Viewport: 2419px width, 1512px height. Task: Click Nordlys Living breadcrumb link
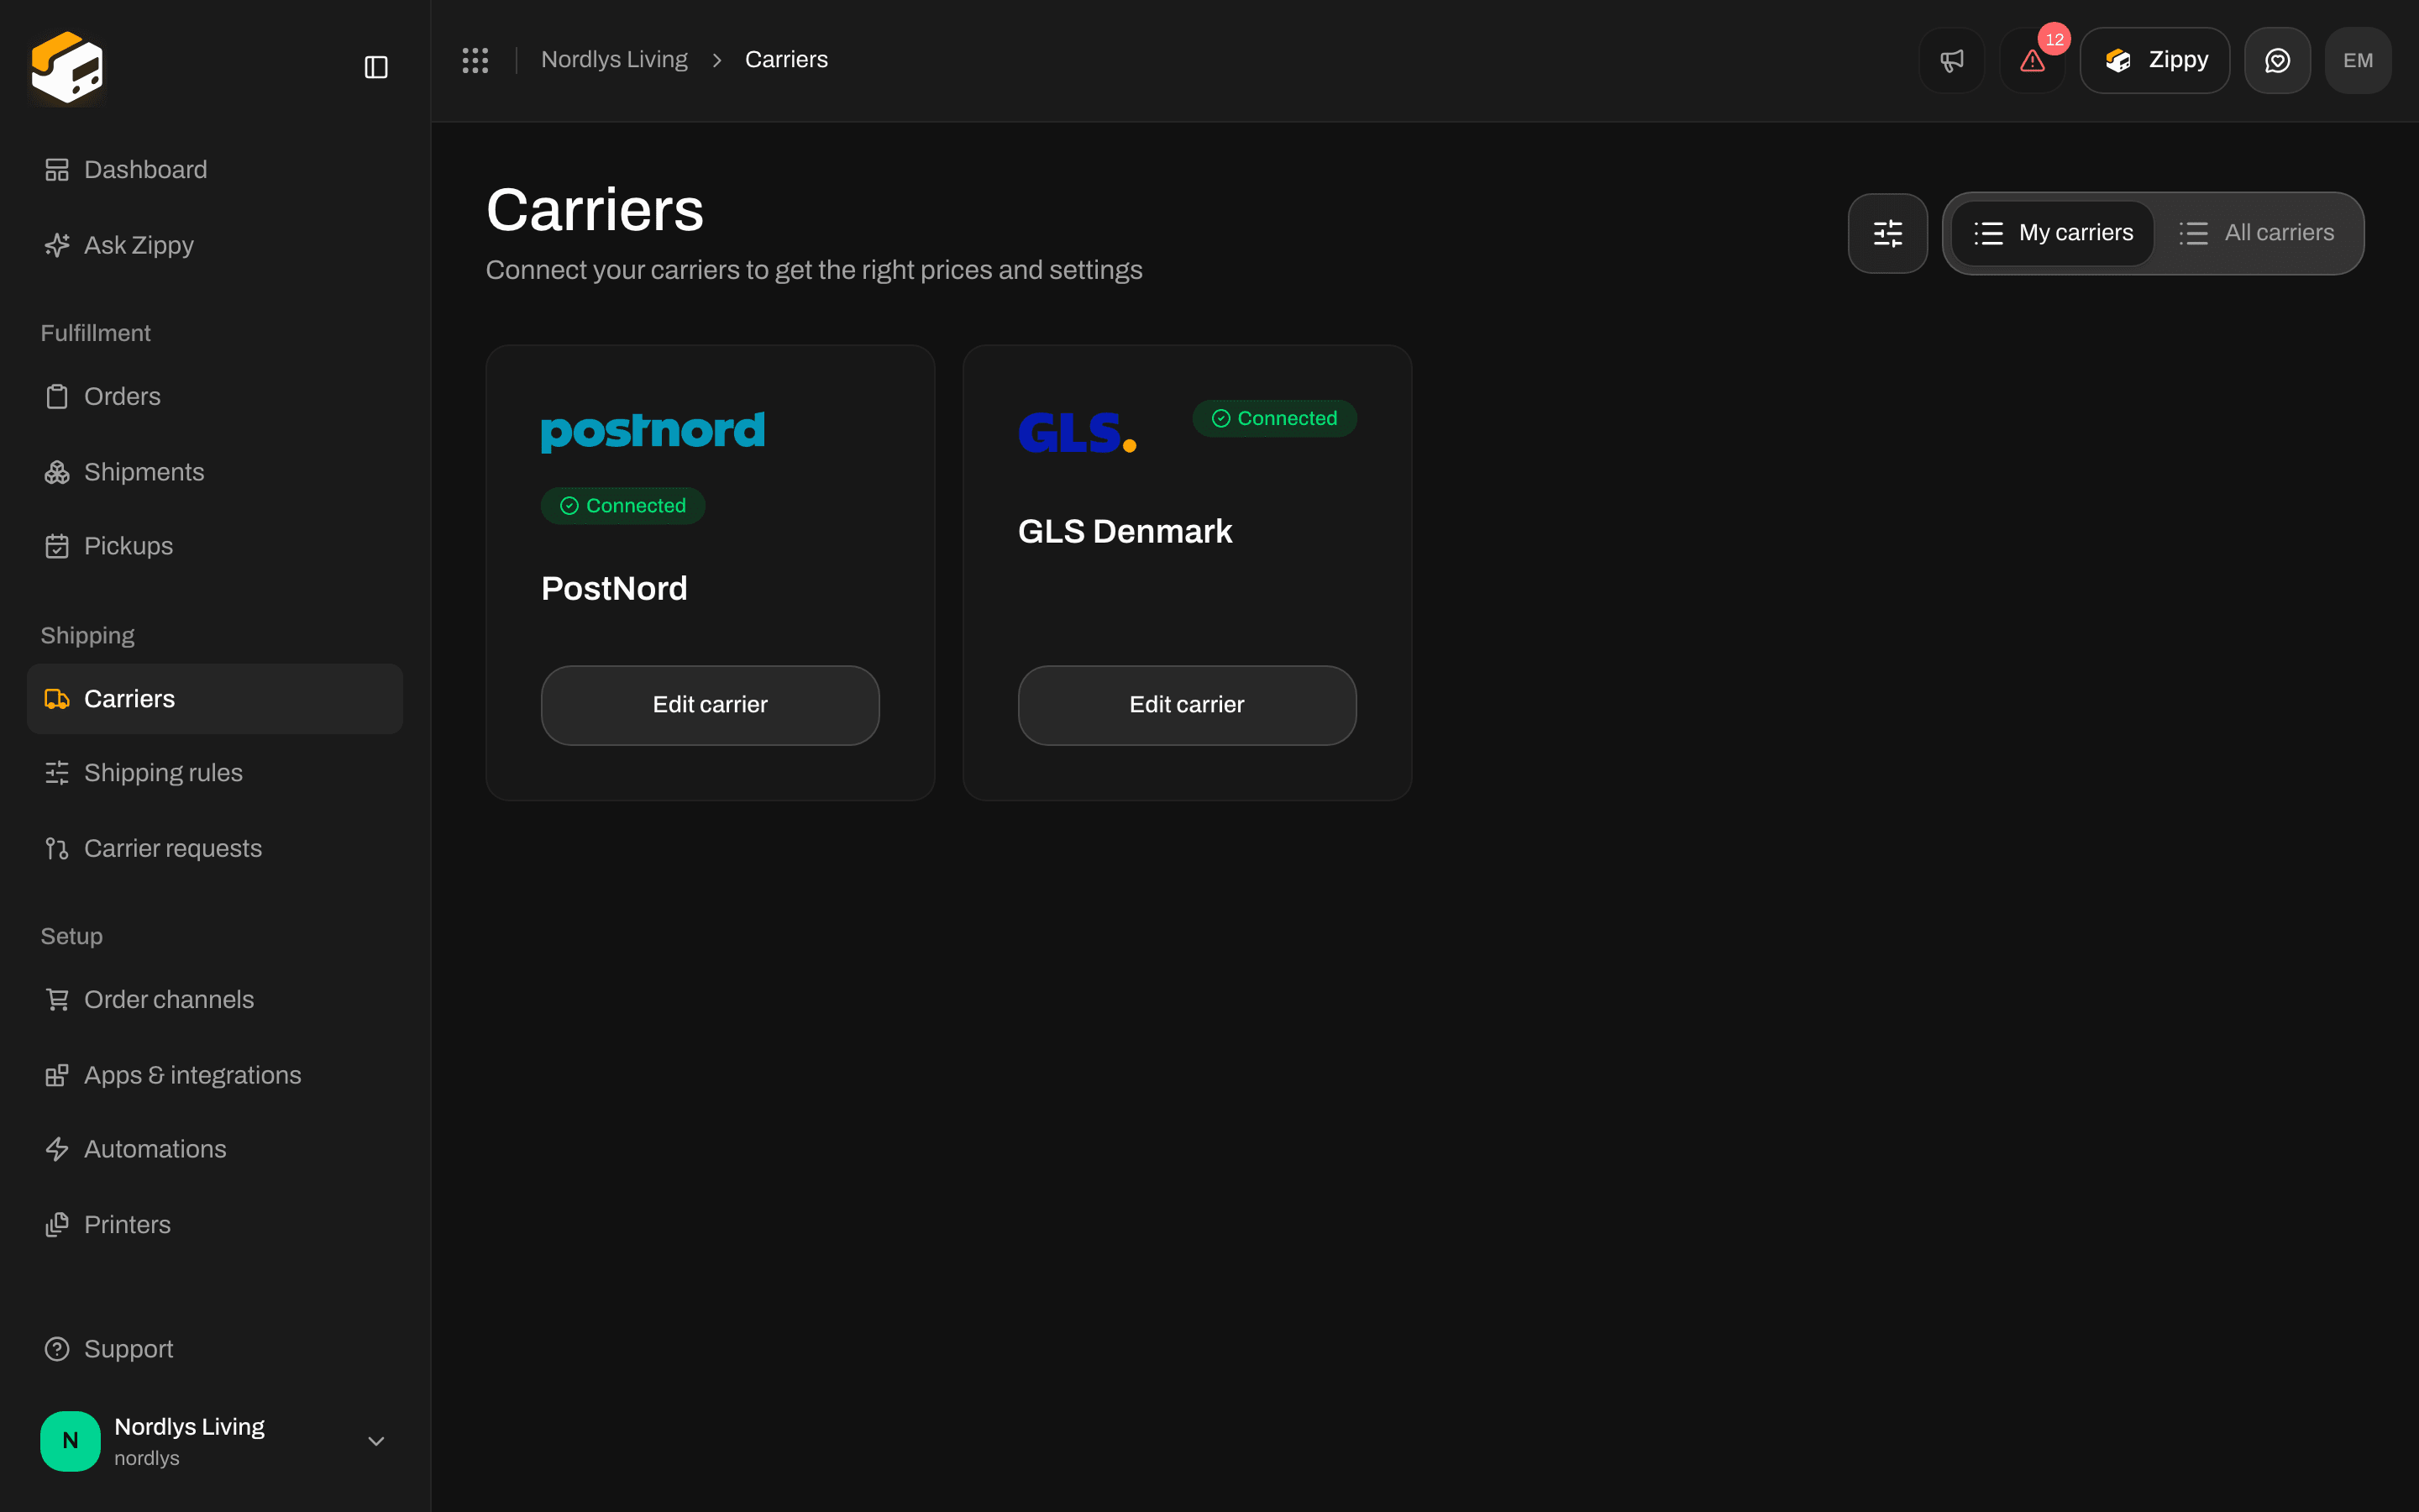614,60
